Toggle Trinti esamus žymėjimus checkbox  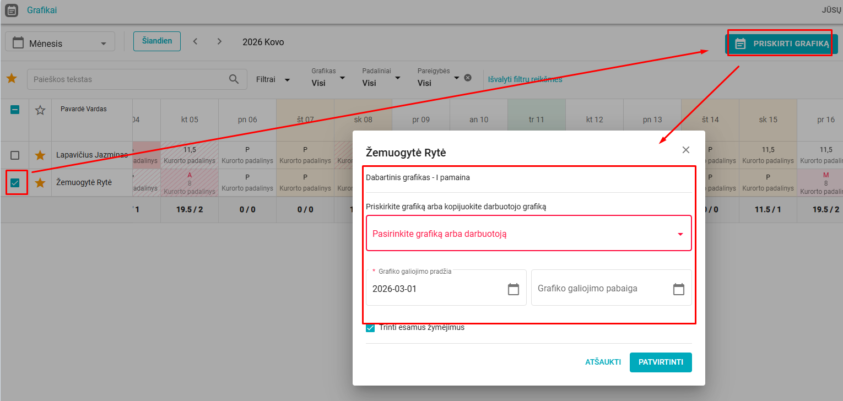click(x=370, y=328)
